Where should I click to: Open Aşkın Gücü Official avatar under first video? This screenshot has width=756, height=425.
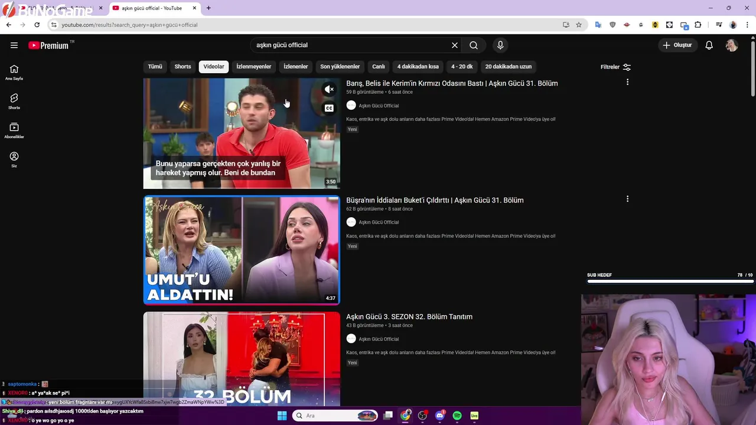click(351, 106)
